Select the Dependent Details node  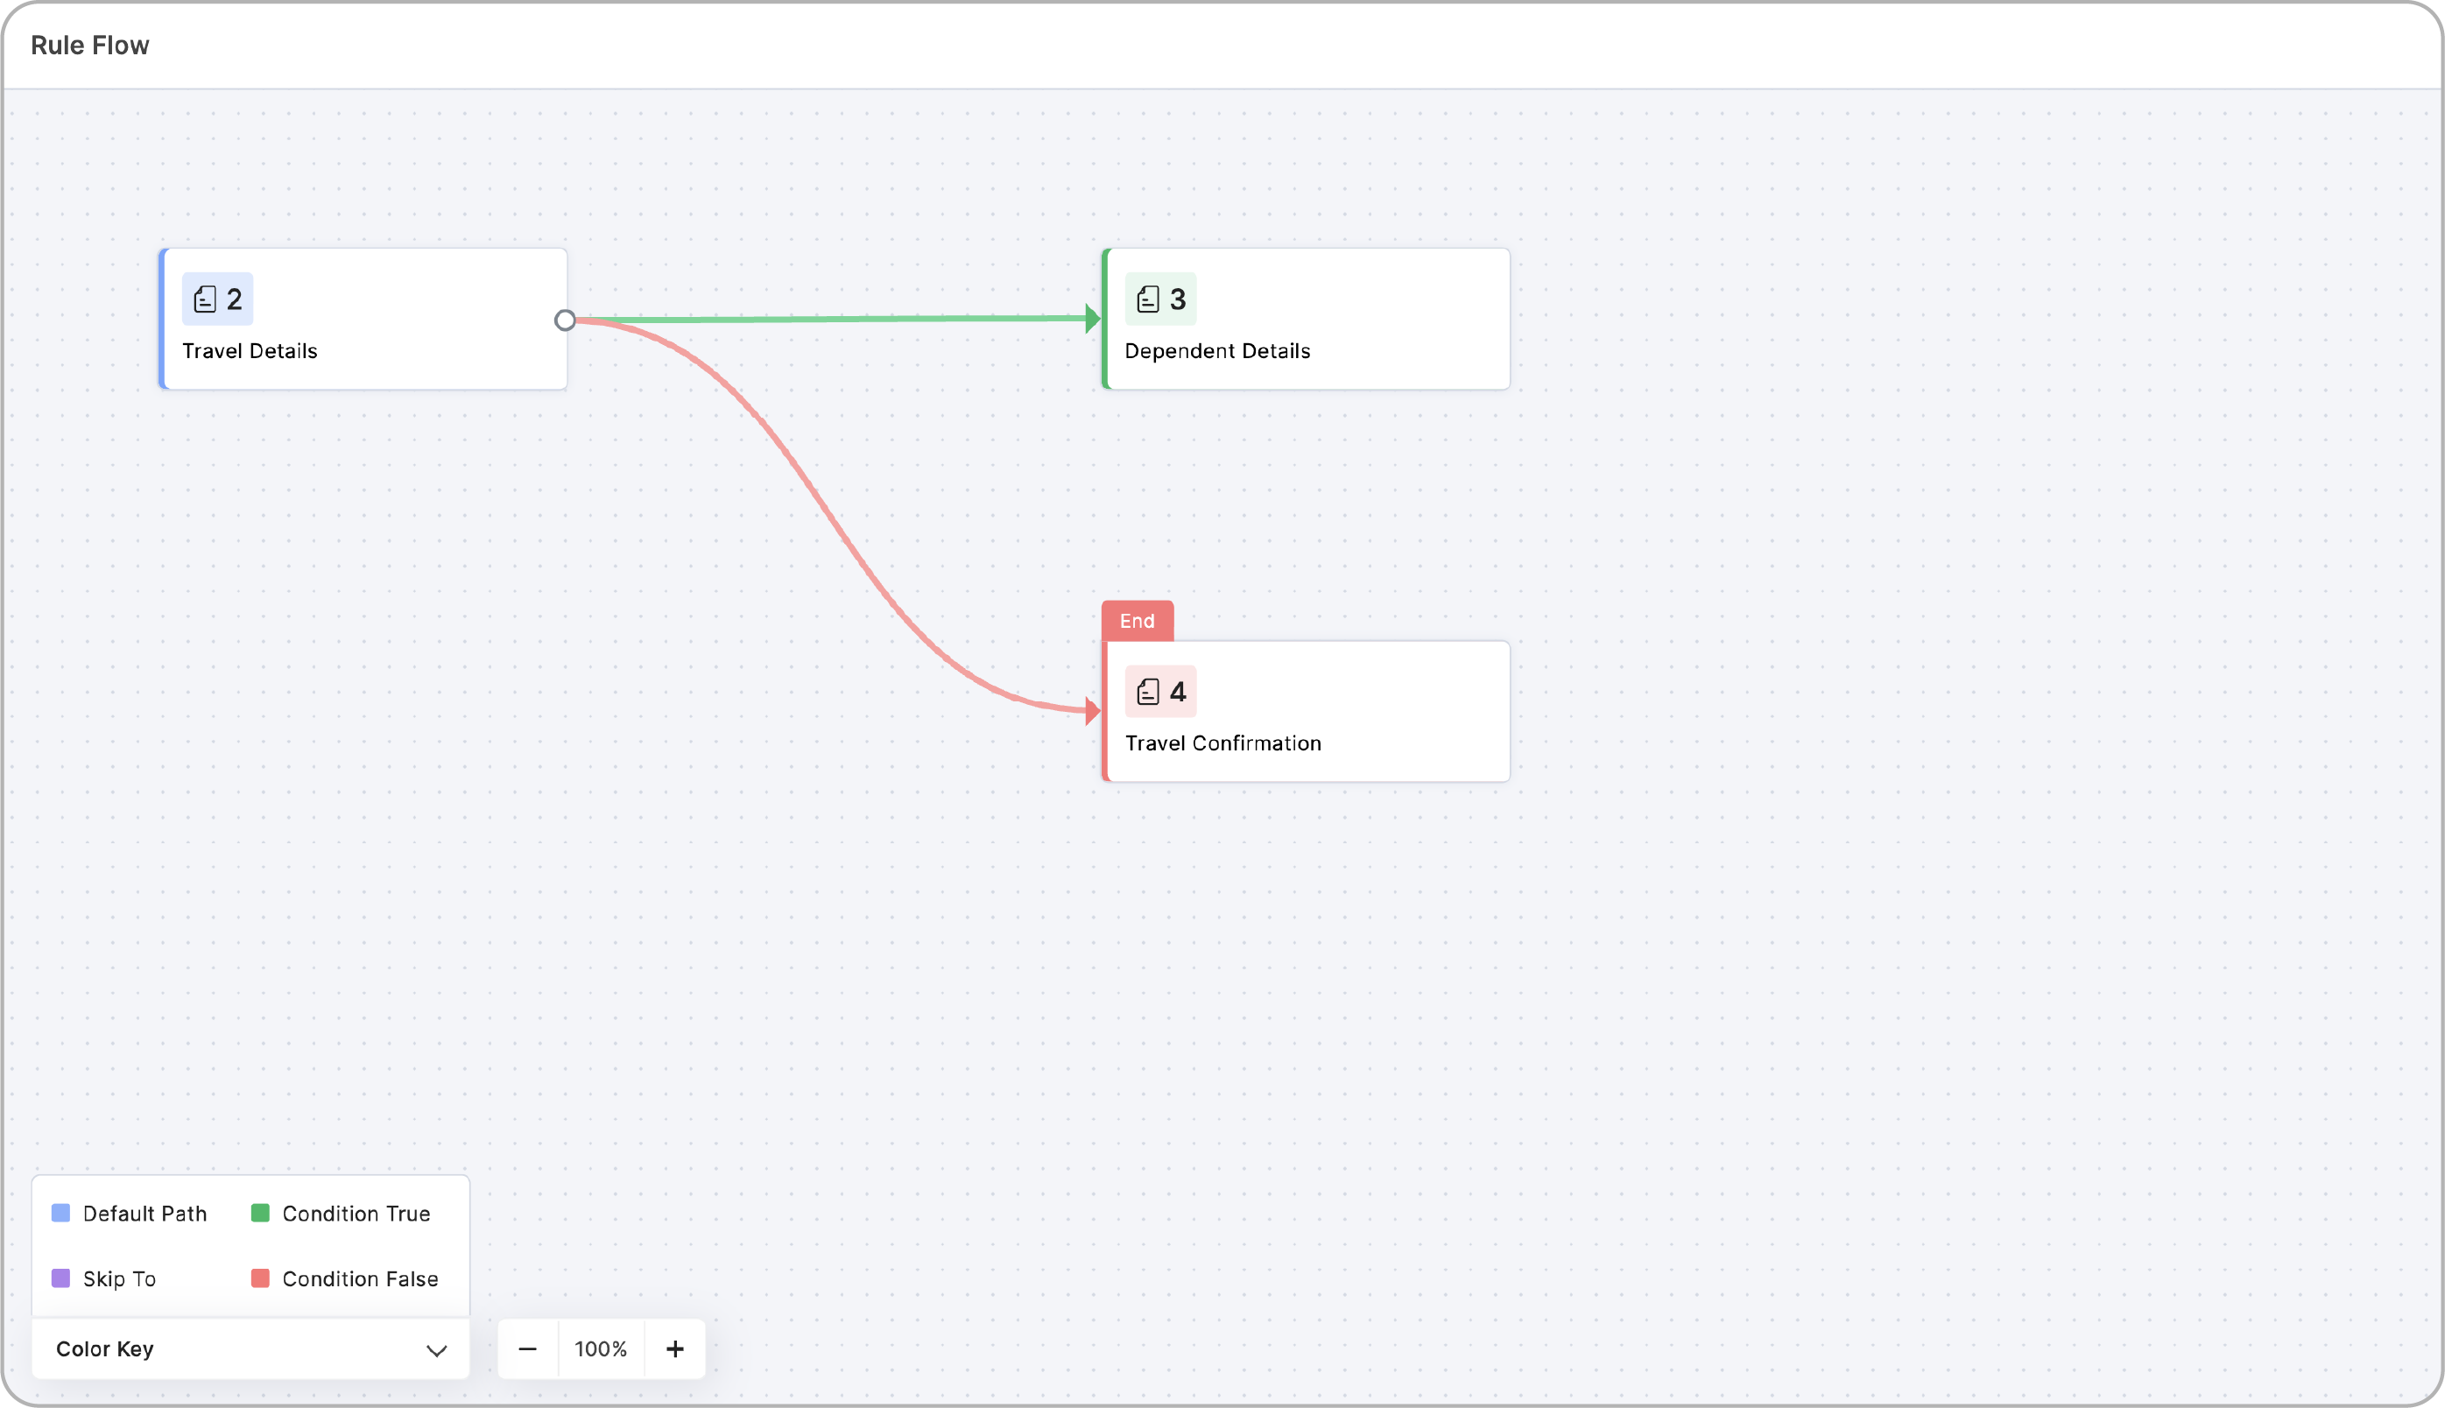pyautogui.click(x=1306, y=319)
